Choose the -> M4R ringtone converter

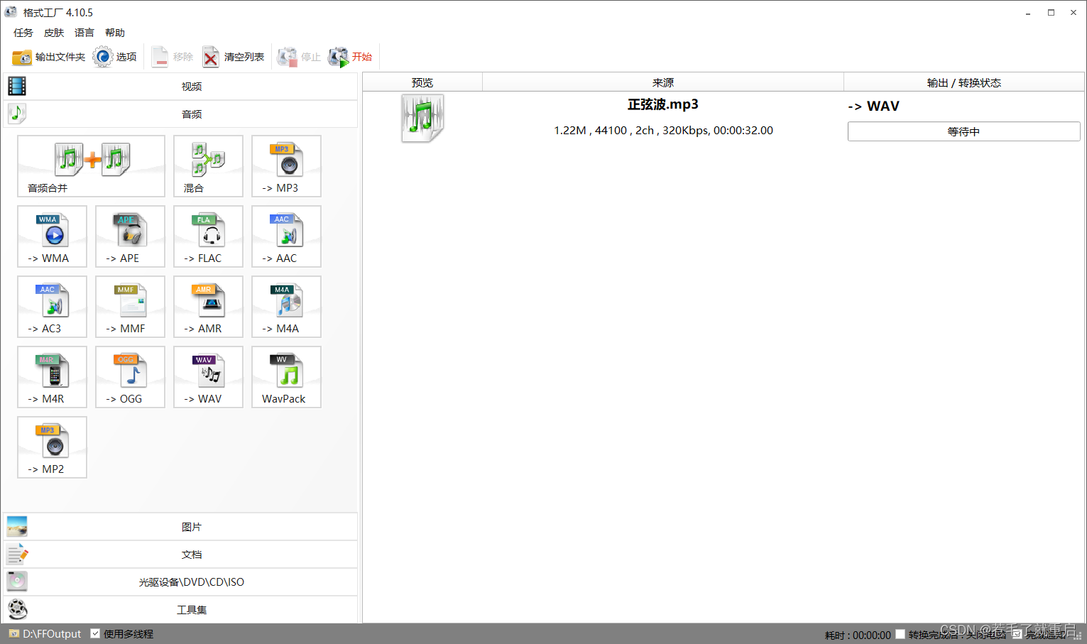point(52,377)
